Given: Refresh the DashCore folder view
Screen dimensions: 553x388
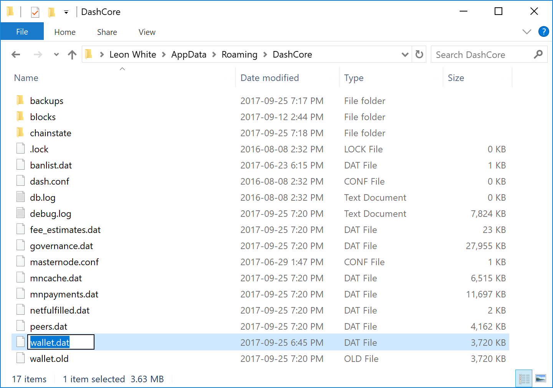Looking at the screenshot, I should pos(419,54).
